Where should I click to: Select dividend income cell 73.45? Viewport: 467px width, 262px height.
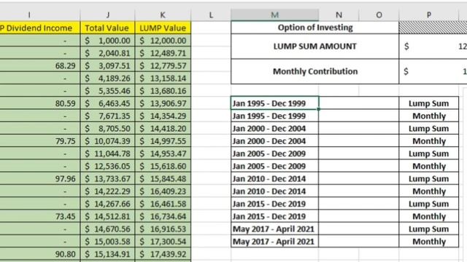(x=40, y=217)
